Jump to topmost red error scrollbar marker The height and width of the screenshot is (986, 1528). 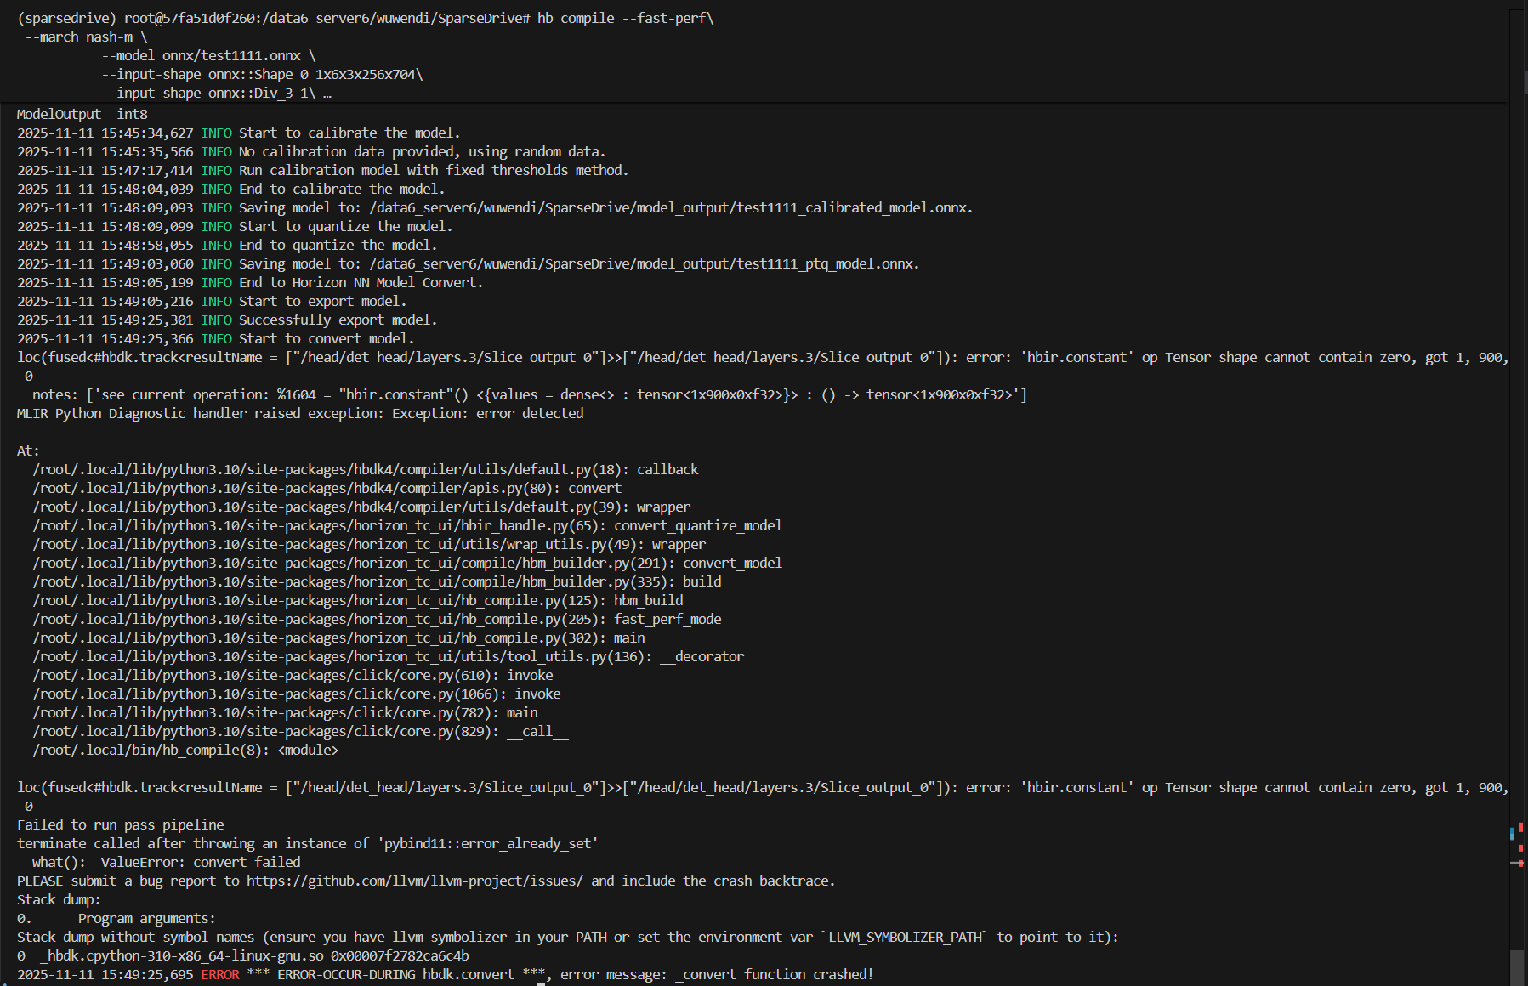coord(1519,826)
